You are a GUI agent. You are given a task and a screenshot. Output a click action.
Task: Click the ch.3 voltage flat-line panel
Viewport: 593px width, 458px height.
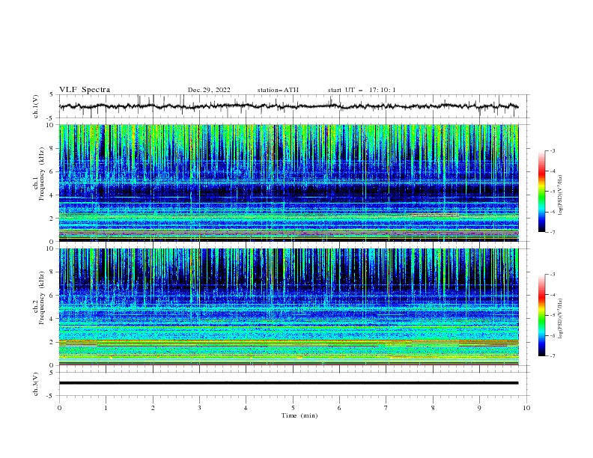tap(294, 384)
